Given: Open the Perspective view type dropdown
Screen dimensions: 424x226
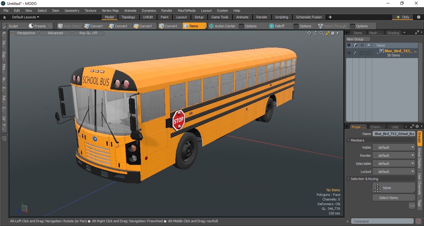Looking at the screenshot, I should pyautogui.click(x=26, y=33).
